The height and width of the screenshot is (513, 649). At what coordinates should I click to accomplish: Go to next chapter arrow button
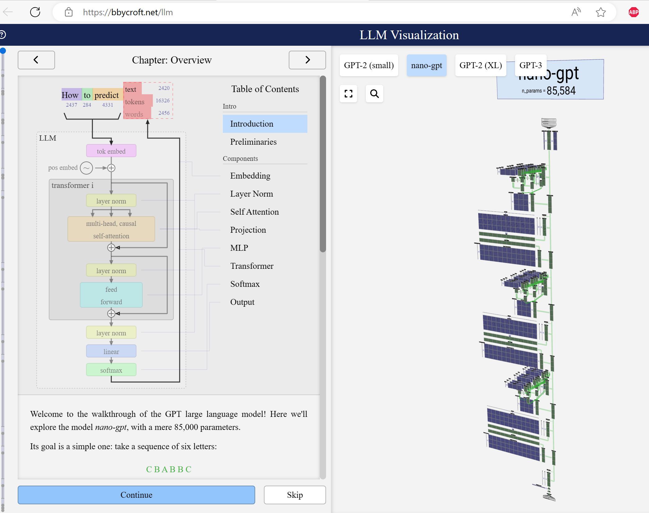[x=307, y=60]
